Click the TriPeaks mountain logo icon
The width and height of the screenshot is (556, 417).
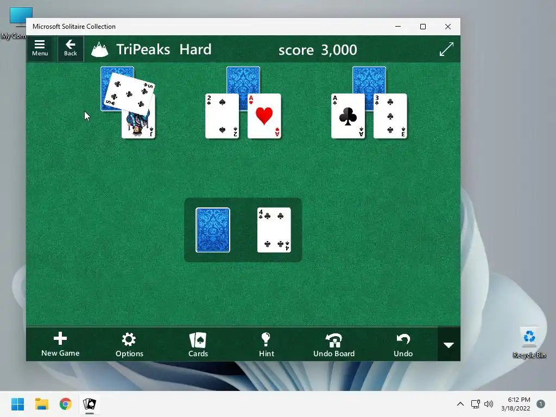(100, 49)
